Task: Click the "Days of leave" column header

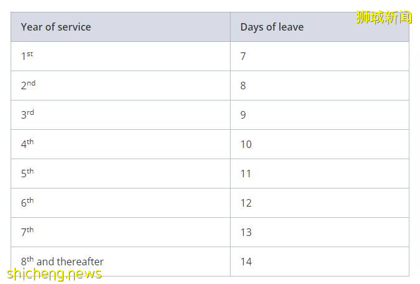Action: click(272, 27)
